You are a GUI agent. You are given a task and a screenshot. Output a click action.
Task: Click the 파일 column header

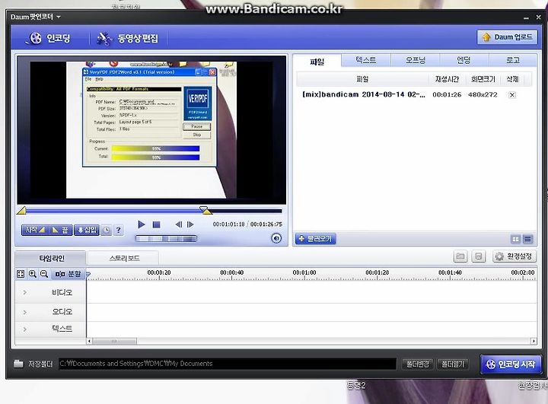[x=362, y=79]
